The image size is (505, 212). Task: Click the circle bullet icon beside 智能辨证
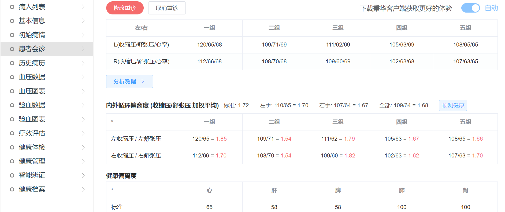[x=12, y=175]
